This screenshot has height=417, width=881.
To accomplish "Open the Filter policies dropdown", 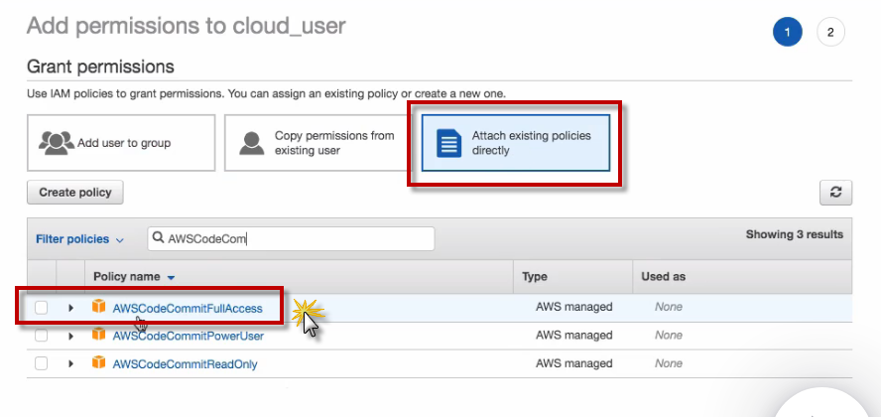I will pyautogui.click(x=80, y=239).
